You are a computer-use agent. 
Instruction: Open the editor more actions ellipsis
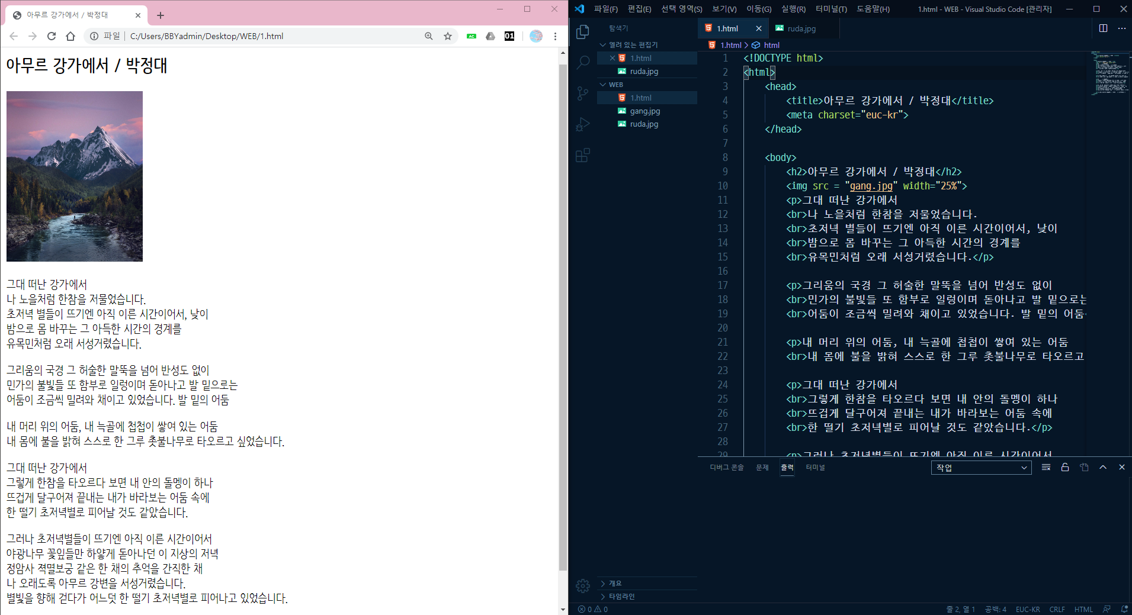point(1121,28)
